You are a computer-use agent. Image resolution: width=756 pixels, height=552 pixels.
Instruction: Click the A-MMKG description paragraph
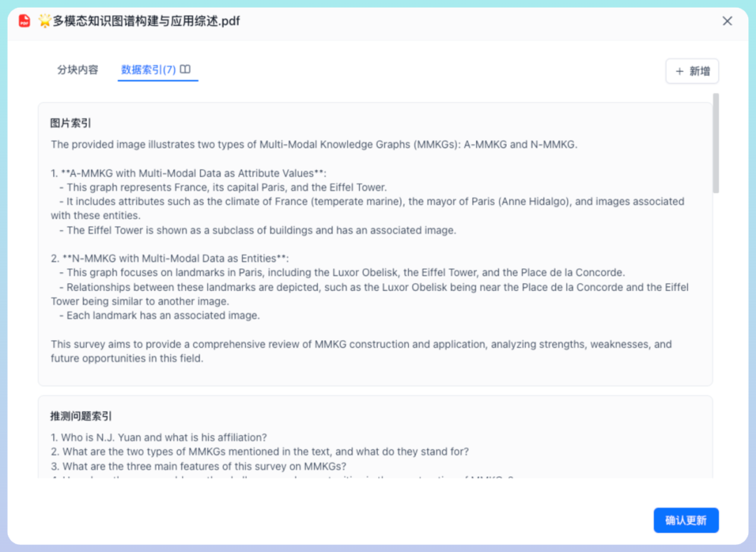[x=350, y=201]
